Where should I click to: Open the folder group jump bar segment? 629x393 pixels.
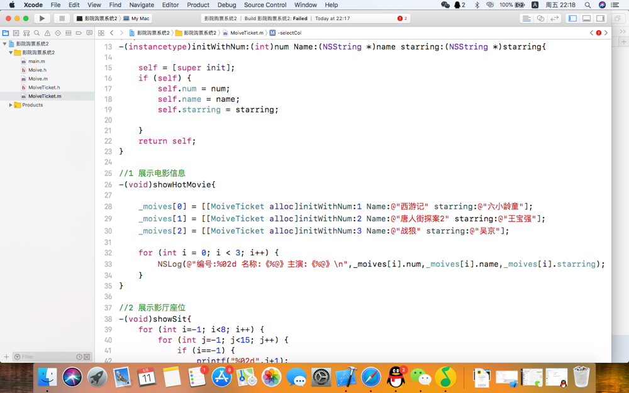point(196,33)
